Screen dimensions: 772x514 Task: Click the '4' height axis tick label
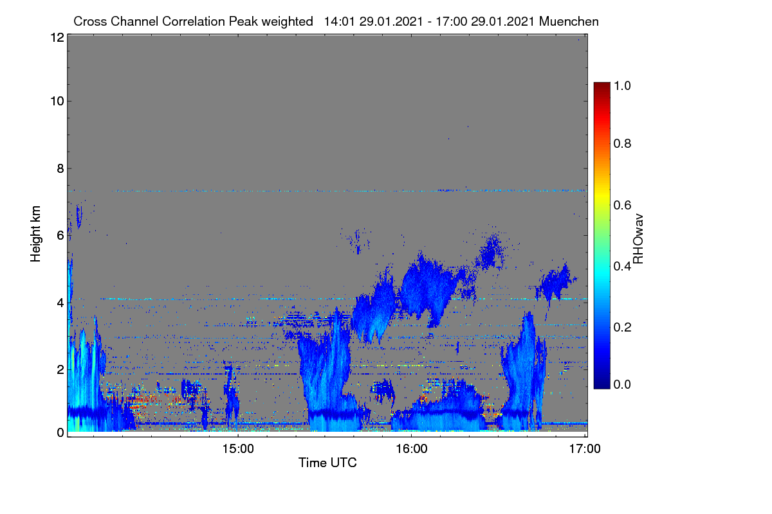(60, 302)
